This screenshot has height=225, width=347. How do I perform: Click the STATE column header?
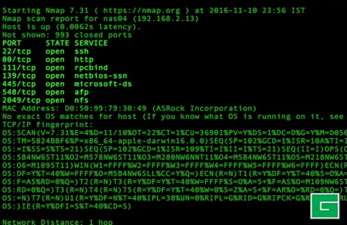[58, 43]
